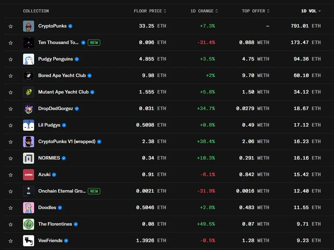Image resolution: width=334 pixels, height=250 pixels.
Task: Star the Lil Pudgys collection
Action: pos(11,125)
